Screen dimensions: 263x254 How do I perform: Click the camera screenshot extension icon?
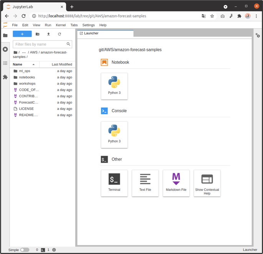tap(222, 16)
